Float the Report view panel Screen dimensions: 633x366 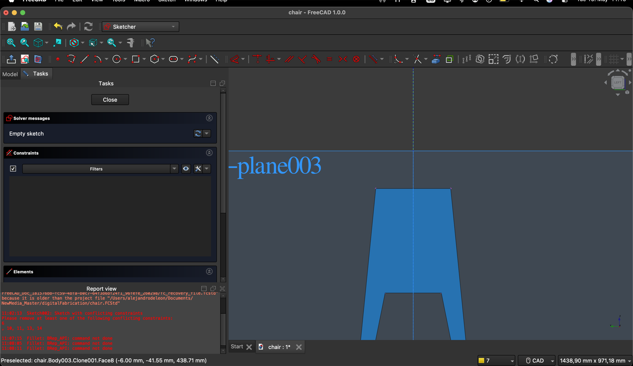[x=213, y=289]
